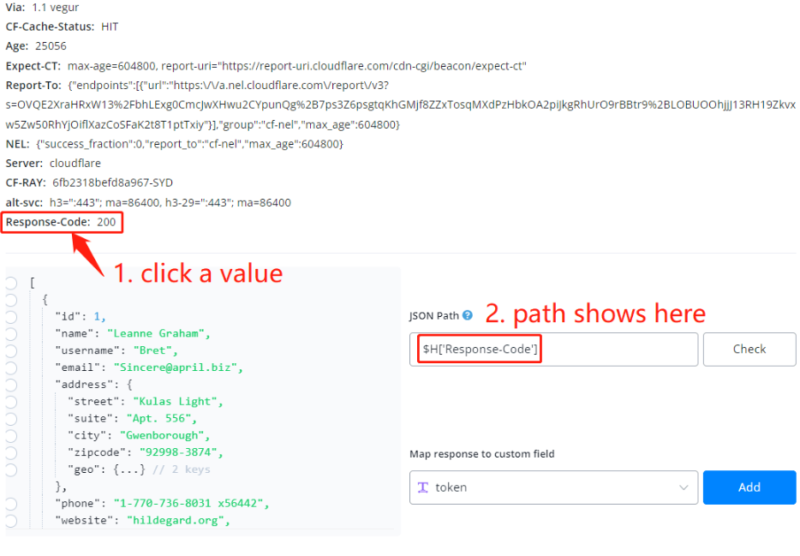Viewport: 800px width, 556px height.
Task: Click the Response-Code 200 header value
Action: tap(105, 223)
